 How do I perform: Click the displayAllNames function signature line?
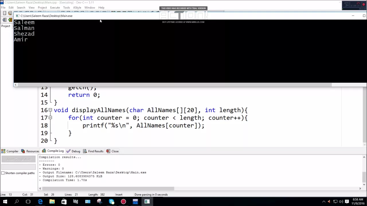pyautogui.click(x=151, y=110)
